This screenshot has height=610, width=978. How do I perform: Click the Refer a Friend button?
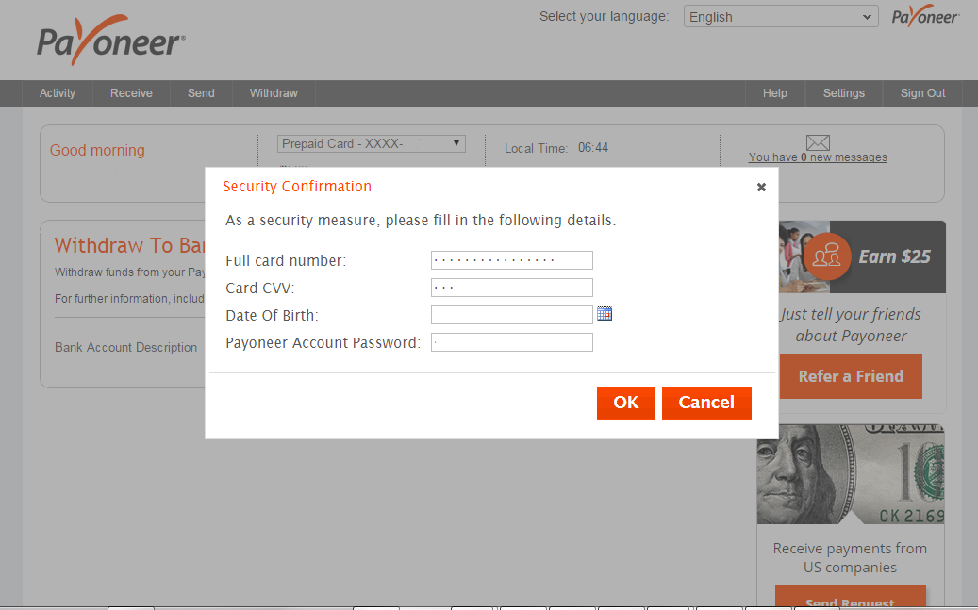point(850,375)
